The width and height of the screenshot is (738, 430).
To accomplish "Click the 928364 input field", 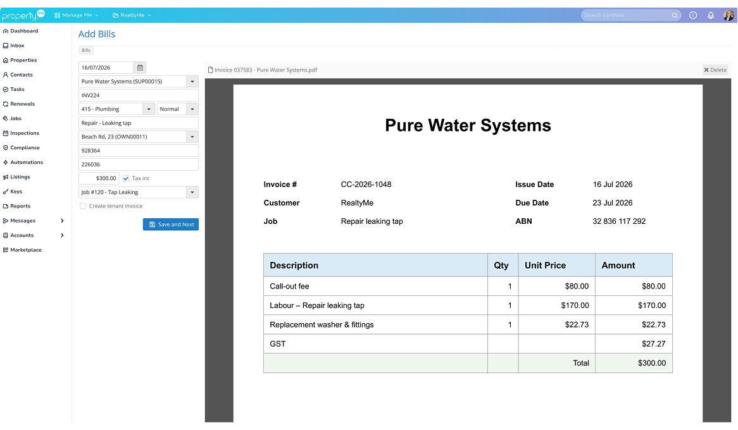I will [139, 151].
